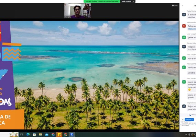Screen dimensions: 196x137
Task: Click Giovani's GM avatar
Action: 184,47
